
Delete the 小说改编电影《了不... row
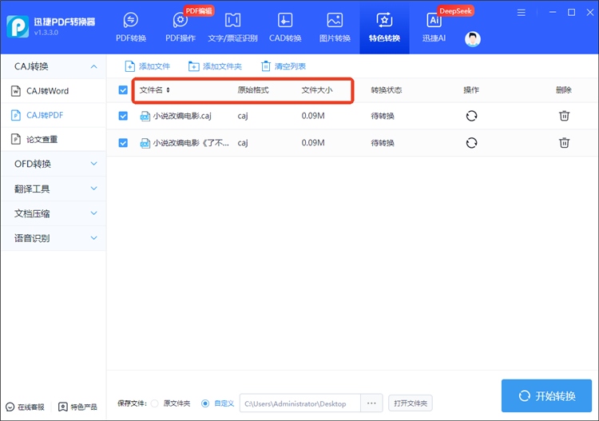coord(564,143)
